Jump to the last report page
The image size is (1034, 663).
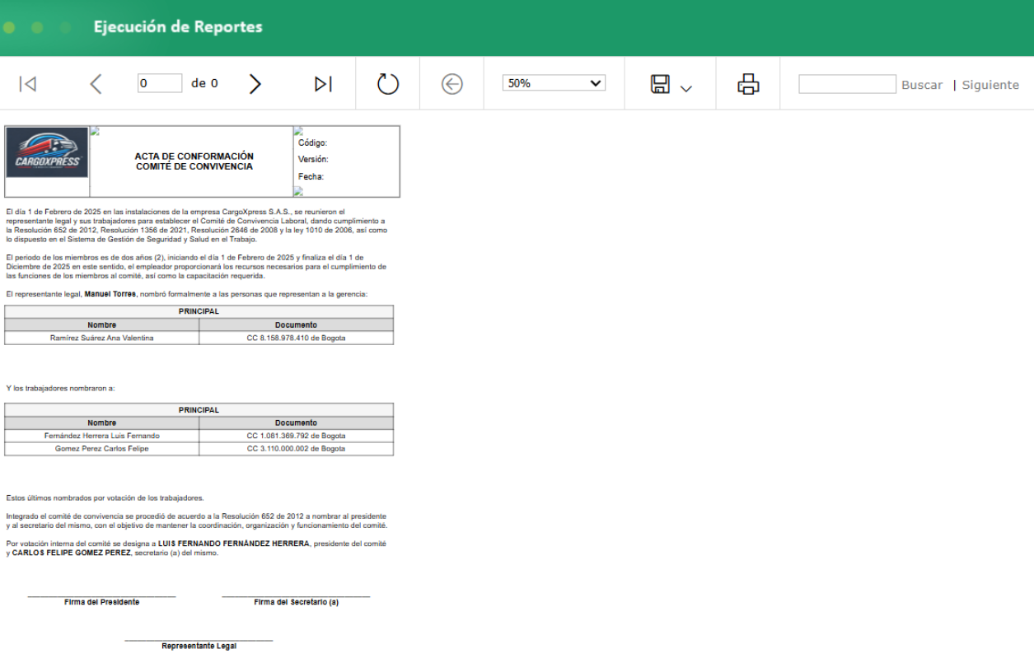click(323, 84)
